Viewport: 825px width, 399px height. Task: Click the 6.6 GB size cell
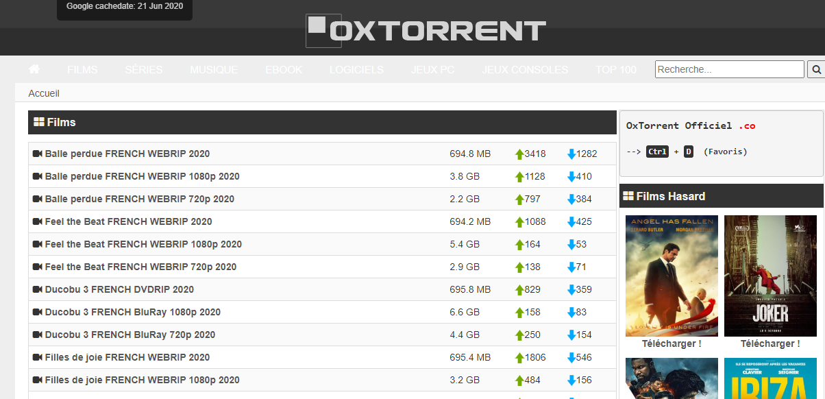coord(465,312)
